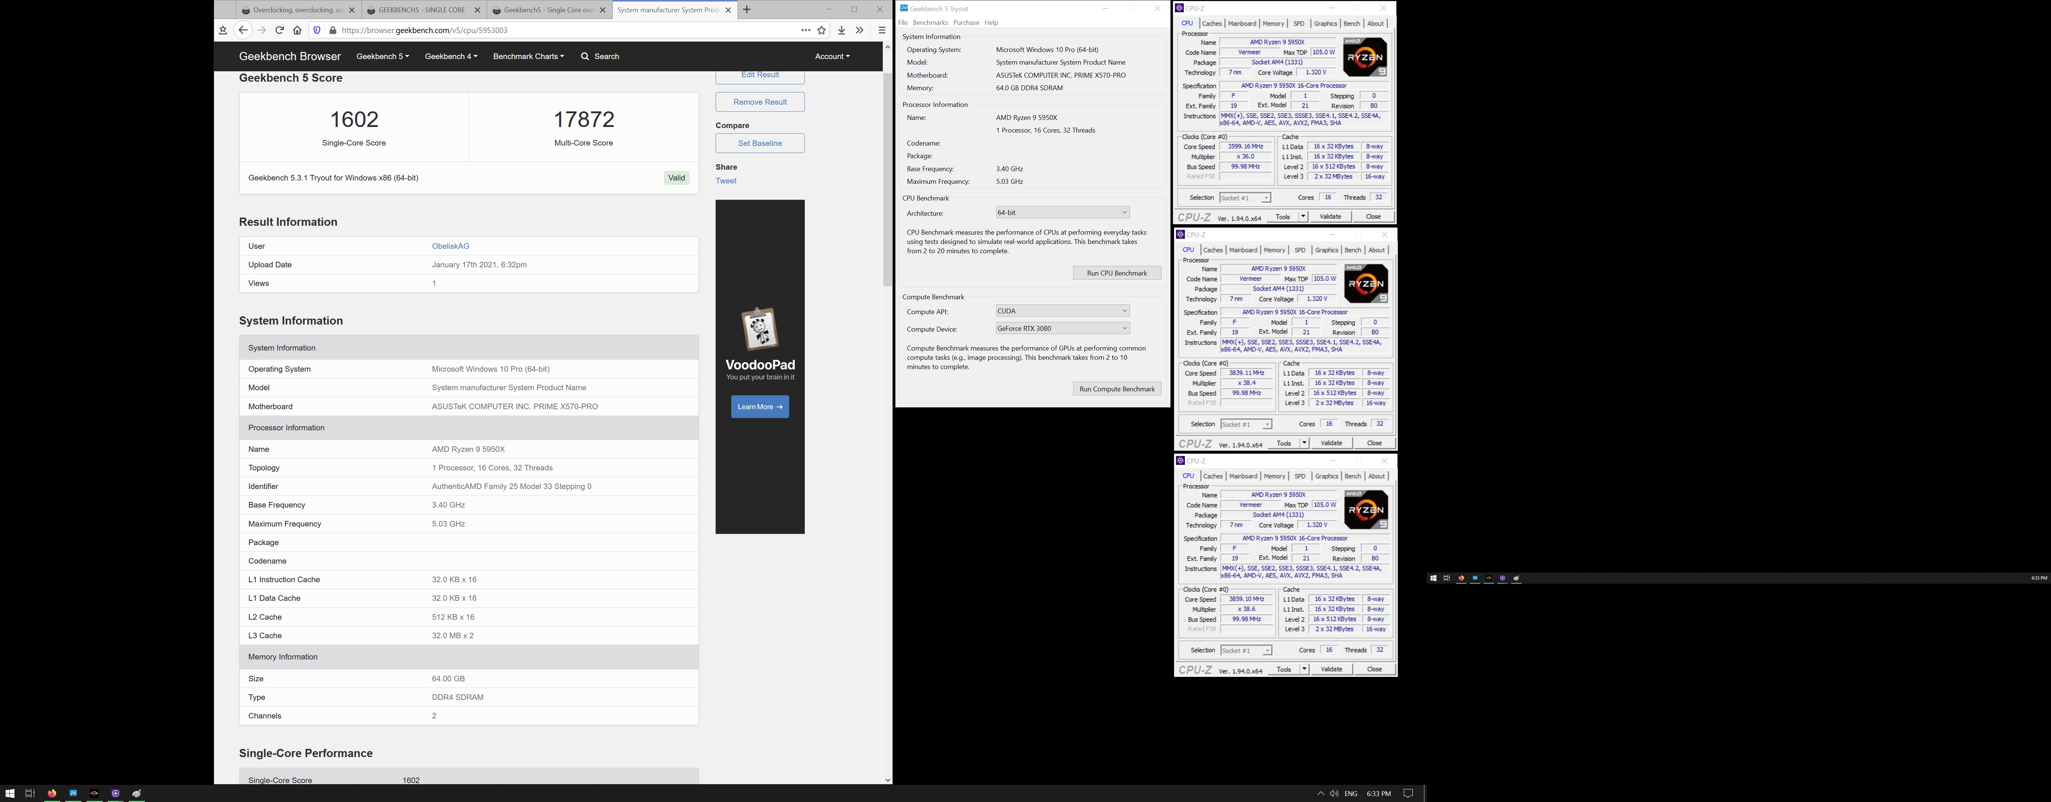2051x802 pixels.
Task: Bookmark this page with the star icon
Action: coord(822,30)
